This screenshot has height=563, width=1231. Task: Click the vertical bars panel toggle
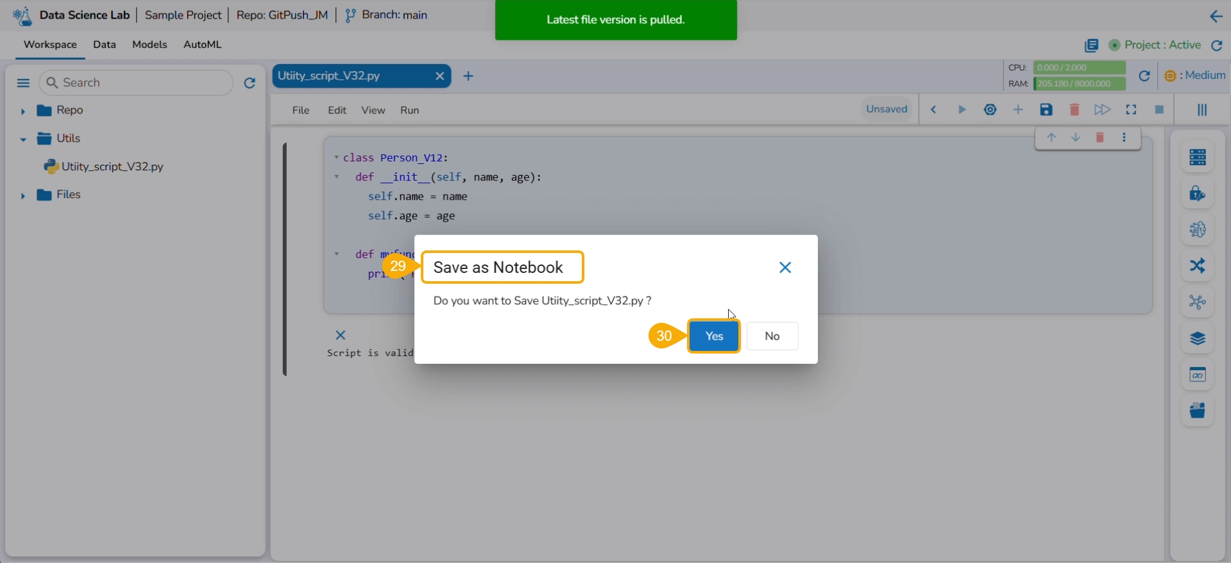pos(1202,110)
